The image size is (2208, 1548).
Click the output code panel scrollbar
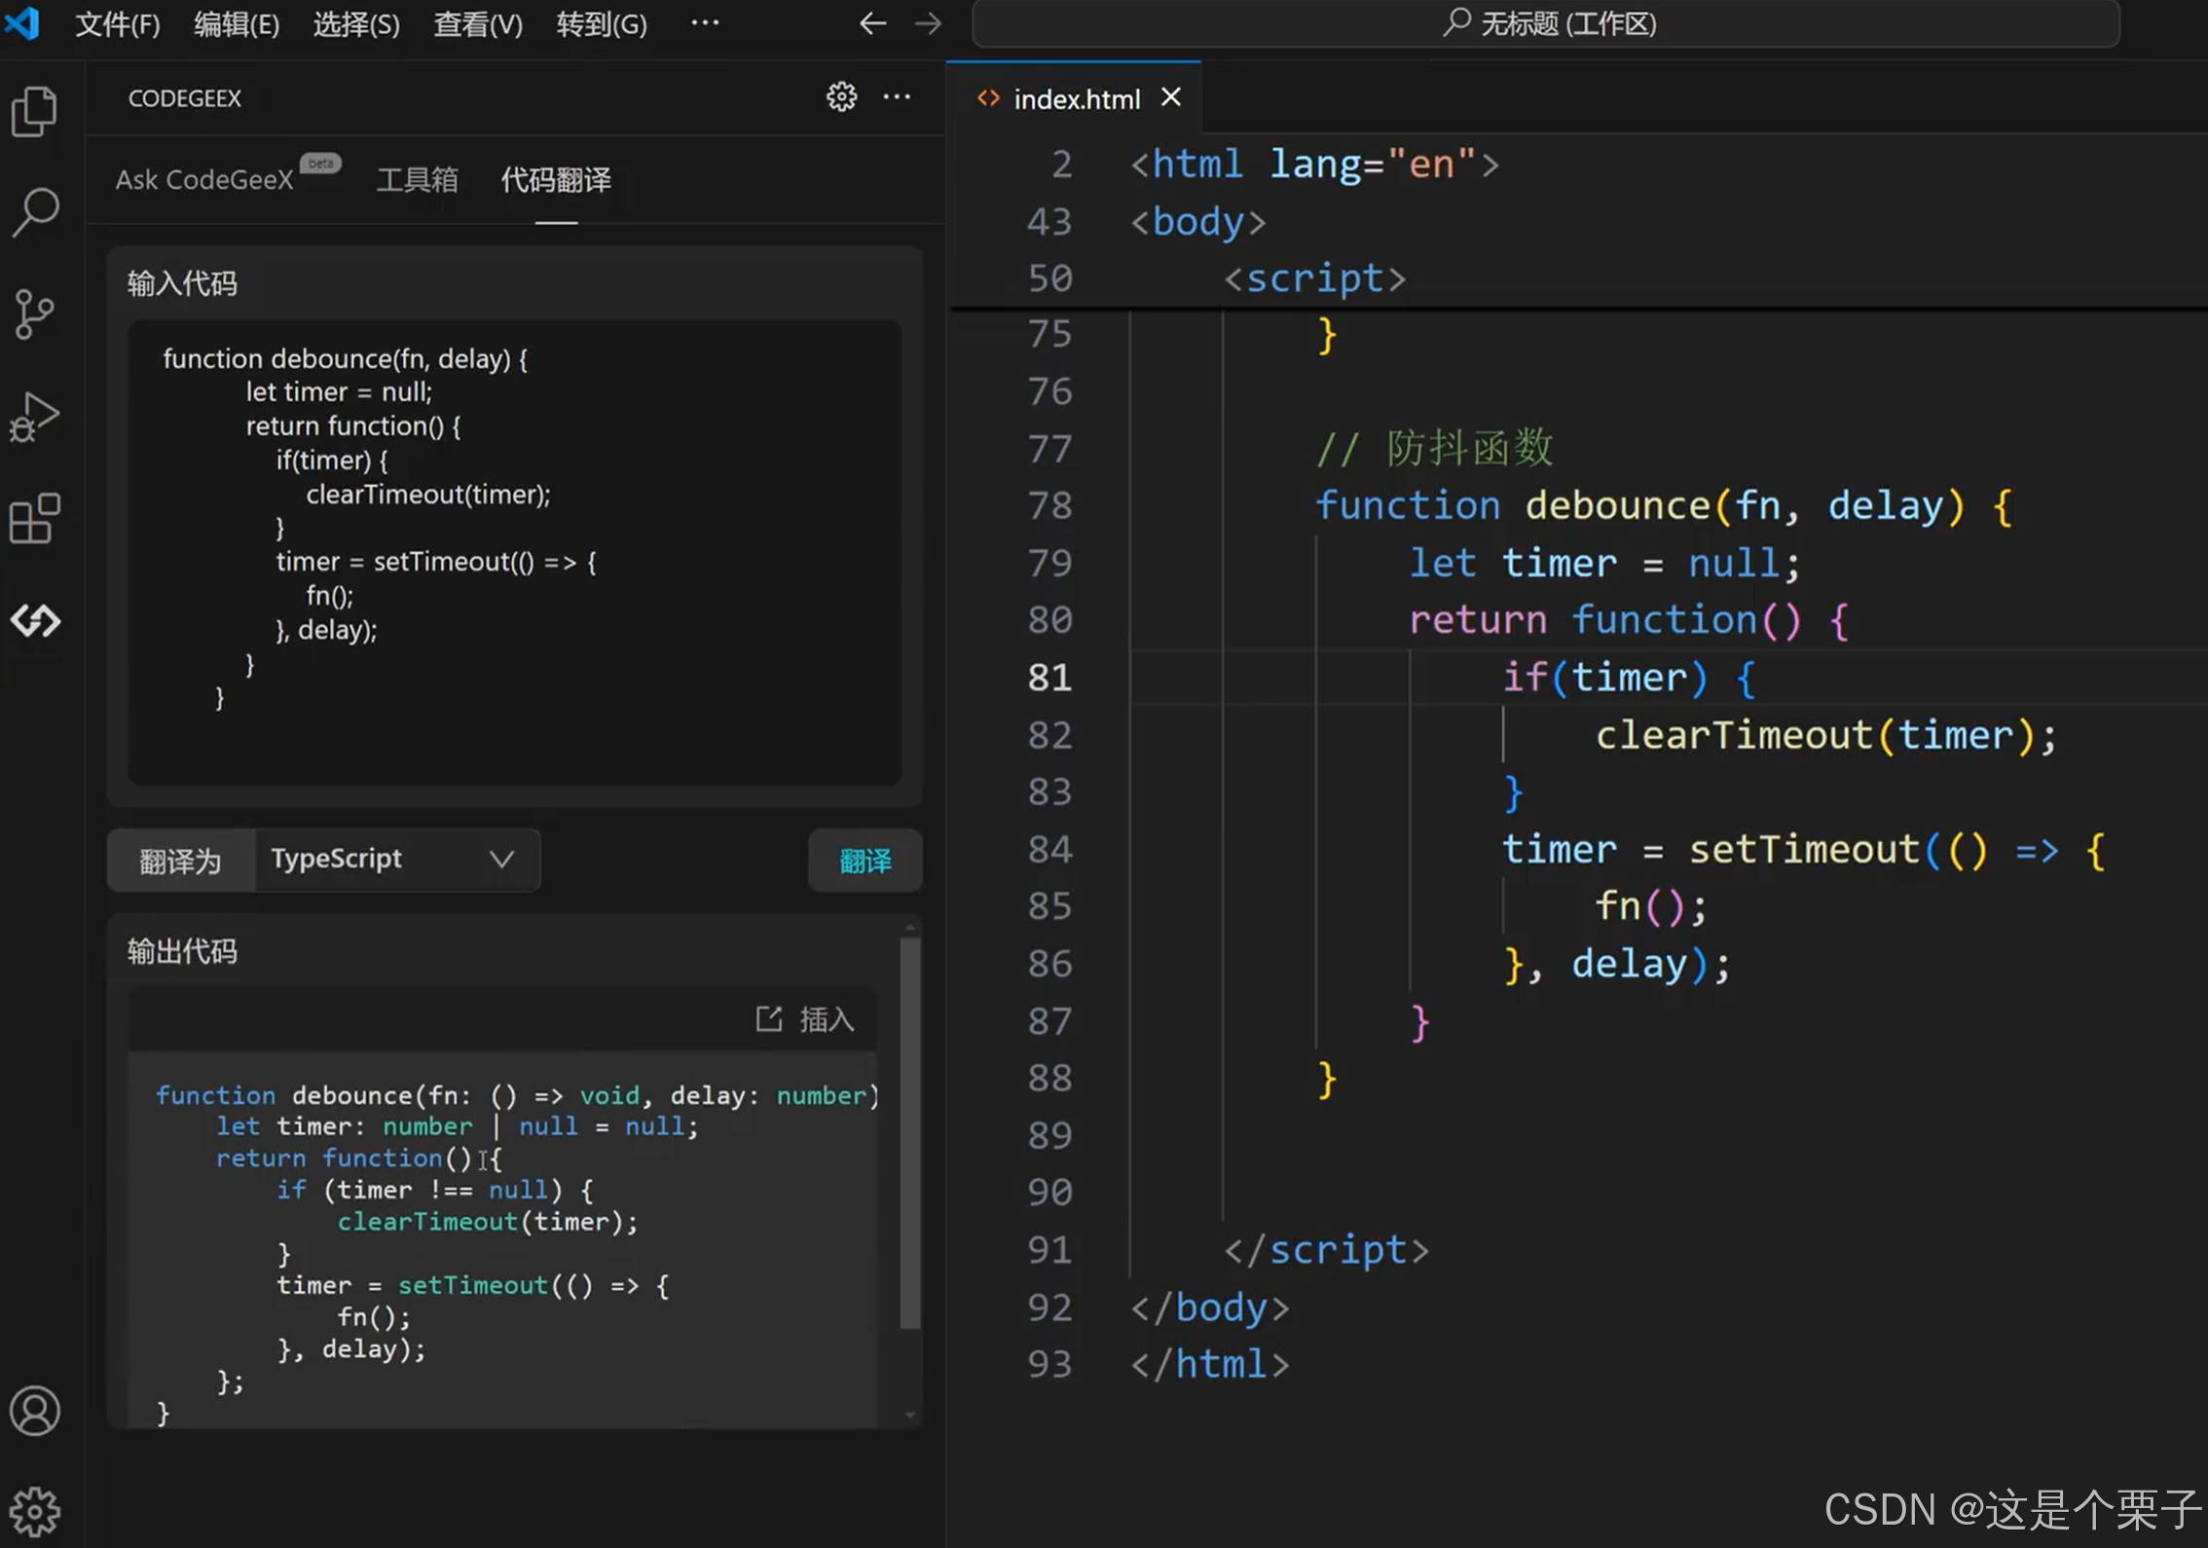pos(910,1129)
